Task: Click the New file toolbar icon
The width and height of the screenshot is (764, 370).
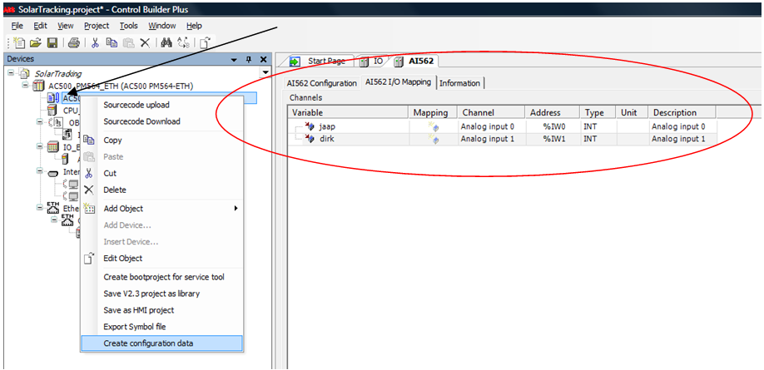Action: tap(18, 42)
